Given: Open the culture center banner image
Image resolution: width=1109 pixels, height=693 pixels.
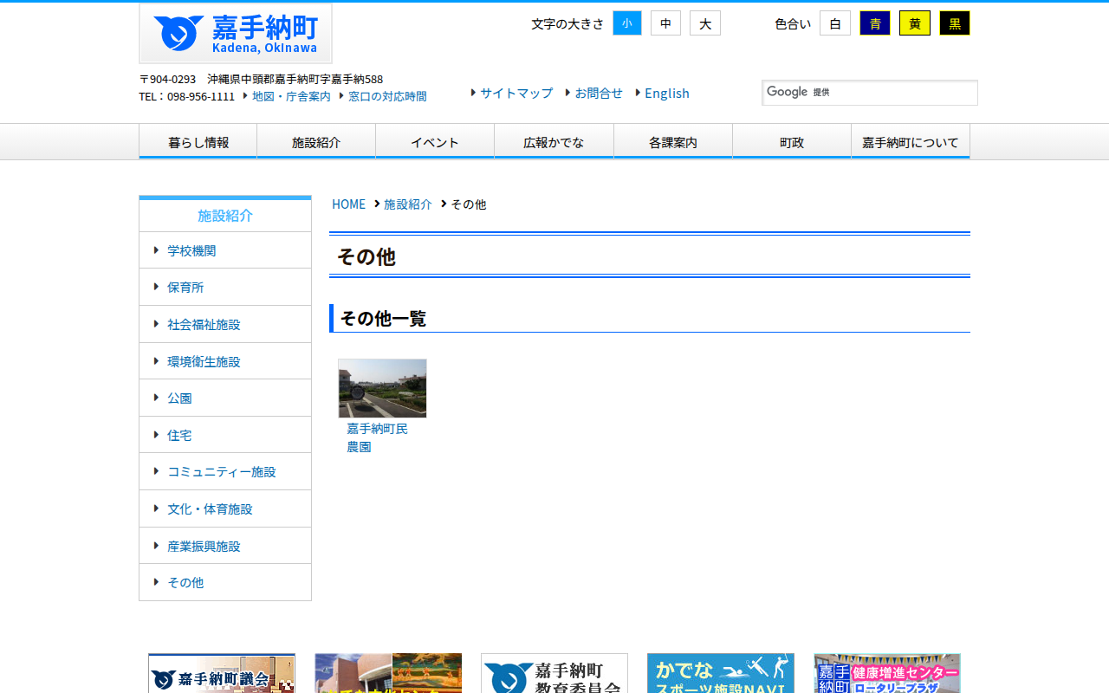Looking at the screenshot, I should (388, 674).
